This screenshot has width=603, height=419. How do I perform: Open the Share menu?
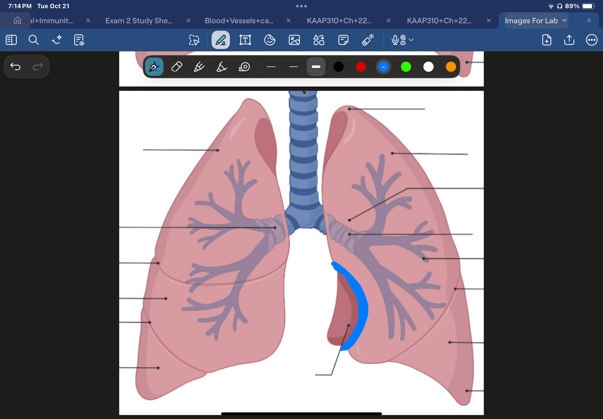pyautogui.click(x=569, y=40)
